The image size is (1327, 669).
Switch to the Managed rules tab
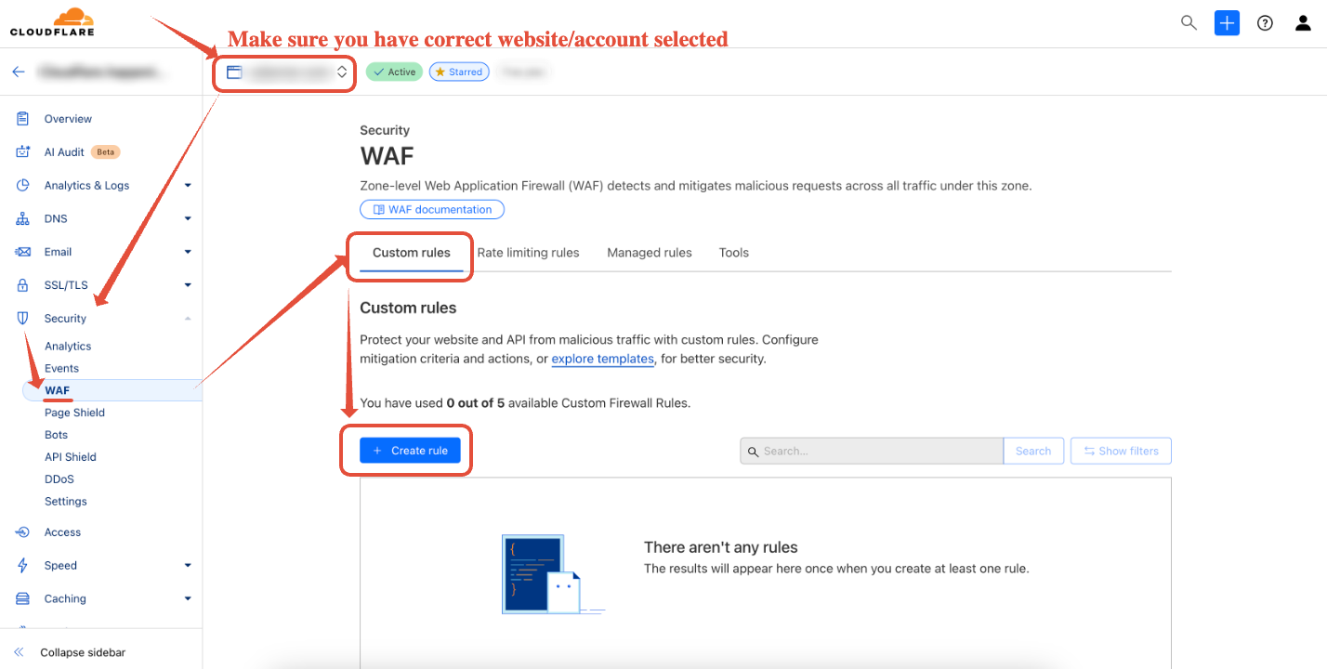point(650,253)
